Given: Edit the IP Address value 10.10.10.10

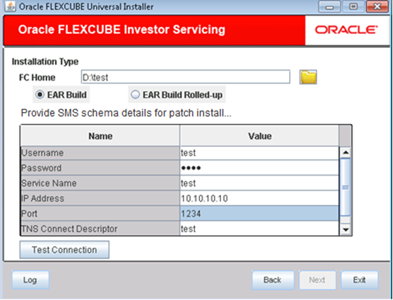Looking at the screenshot, I should click(259, 198).
